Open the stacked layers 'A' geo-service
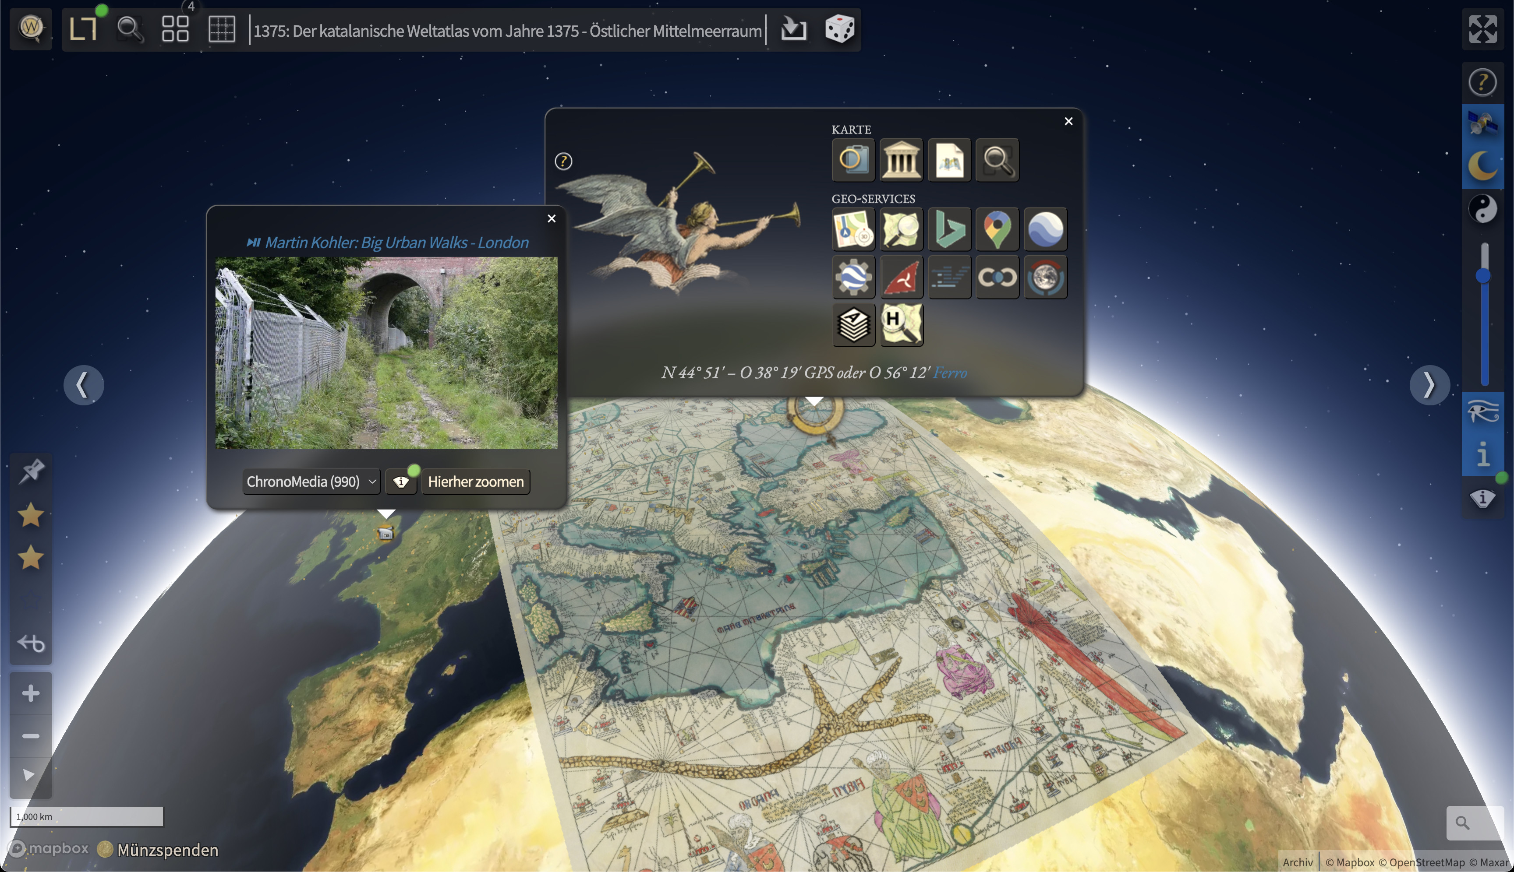The width and height of the screenshot is (1514, 872). [853, 325]
